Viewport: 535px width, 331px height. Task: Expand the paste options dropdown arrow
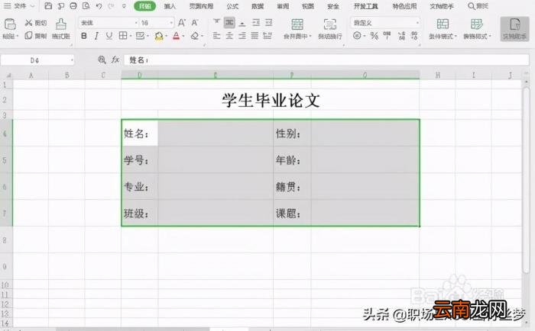pyautogui.click(x=17, y=36)
